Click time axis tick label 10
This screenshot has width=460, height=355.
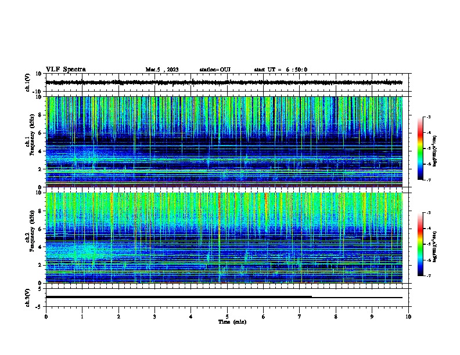(408, 316)
